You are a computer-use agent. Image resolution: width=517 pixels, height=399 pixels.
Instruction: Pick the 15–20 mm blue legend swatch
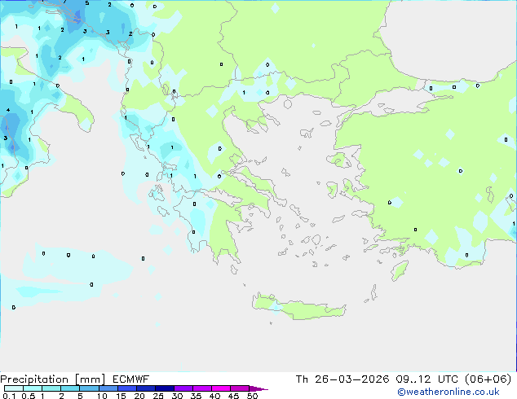[126, 388]
